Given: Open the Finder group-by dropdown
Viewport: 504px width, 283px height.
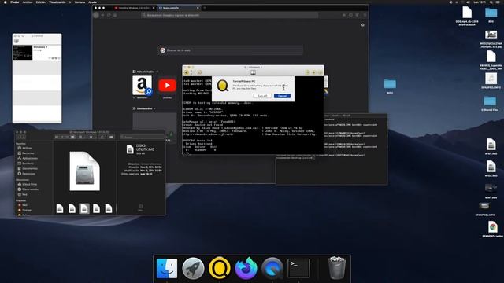Looking at the screenshot, I should point(81,137).
